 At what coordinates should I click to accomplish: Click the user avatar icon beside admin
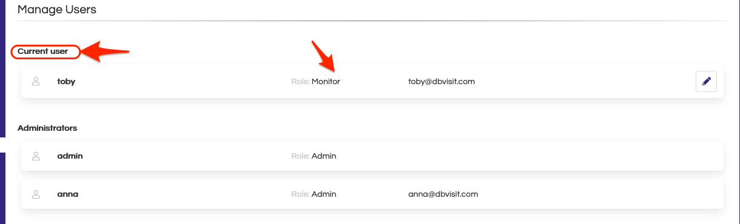pyautogui.click(x=36, y=156)
